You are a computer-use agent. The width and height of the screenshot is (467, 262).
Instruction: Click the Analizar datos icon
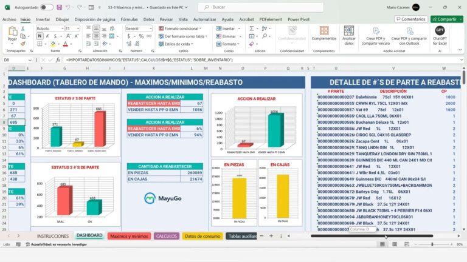pyautogui.click(x=349, y=36)
